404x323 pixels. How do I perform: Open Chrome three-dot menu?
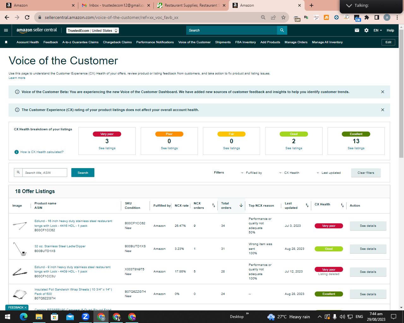397,17
